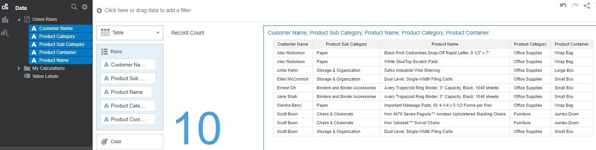Click the Ellen McCormick cell

click(x=293, y=79)
